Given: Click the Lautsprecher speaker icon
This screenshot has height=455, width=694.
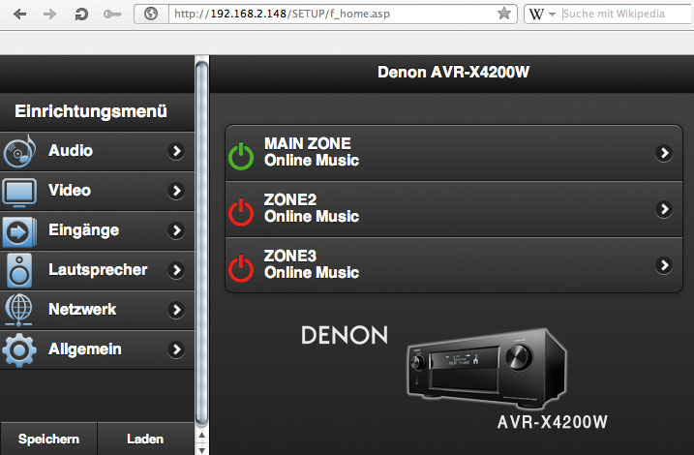Looking at the screenshot, I should 19,270.
